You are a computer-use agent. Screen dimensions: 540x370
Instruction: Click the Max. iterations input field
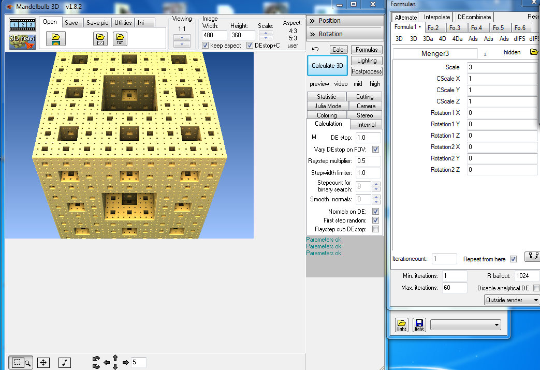(x=455, y=288)
